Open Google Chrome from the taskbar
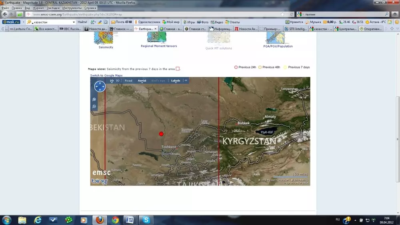400x225 pixels. coord(115,220)
